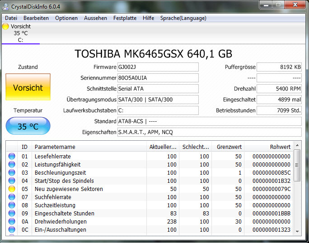Click the CrystalDiskInfo app icon in the title bar
This screenshot has height=243, width=309.
[5, 7]
